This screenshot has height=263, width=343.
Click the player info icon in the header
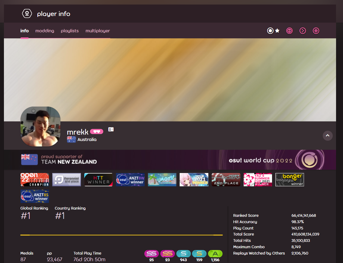[27, 13]
